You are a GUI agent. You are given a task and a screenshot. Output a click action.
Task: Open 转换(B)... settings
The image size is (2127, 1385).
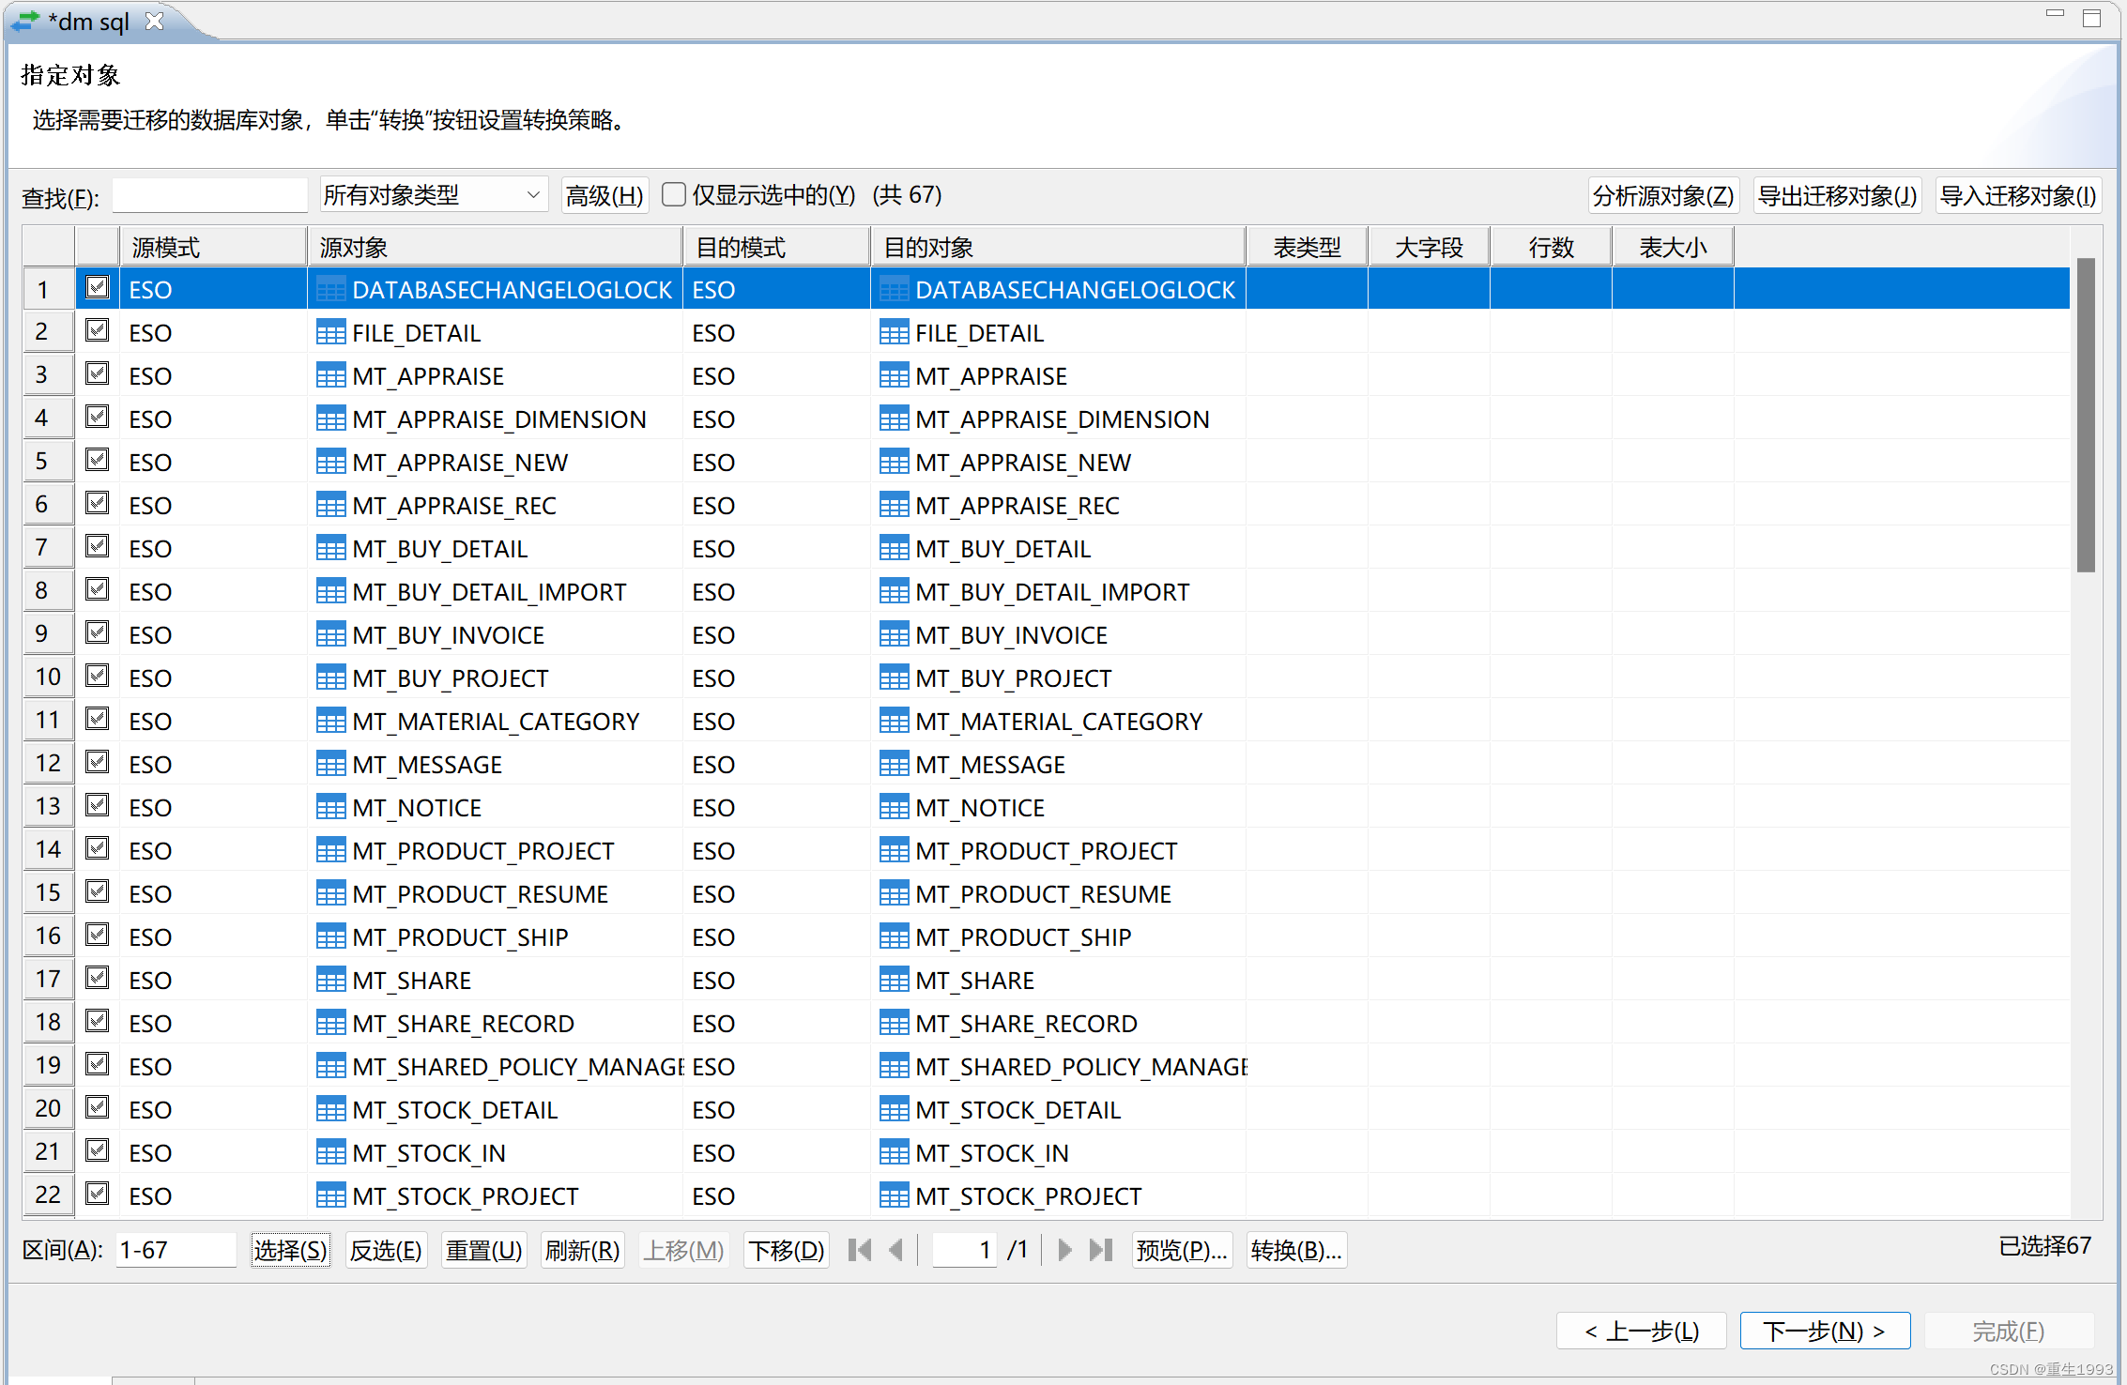click(x=1296, y=1250)
